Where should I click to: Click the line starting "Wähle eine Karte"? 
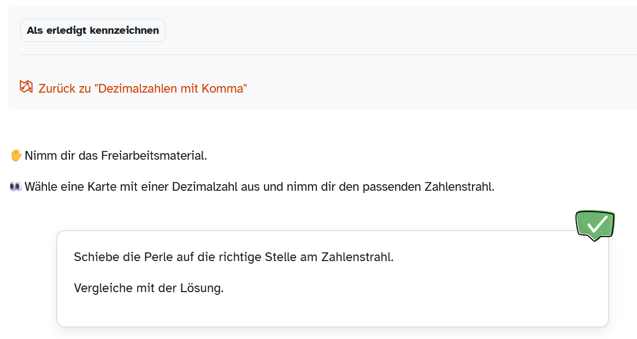(x=259, y=187)
